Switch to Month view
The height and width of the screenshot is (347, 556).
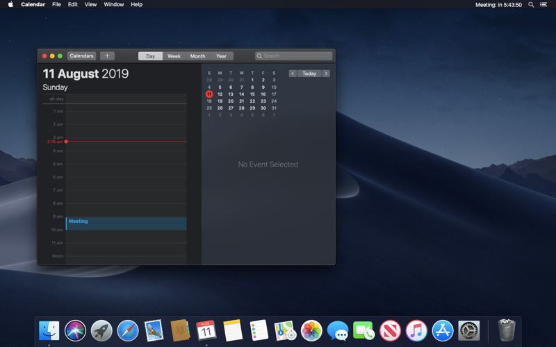tap(197, 56)
